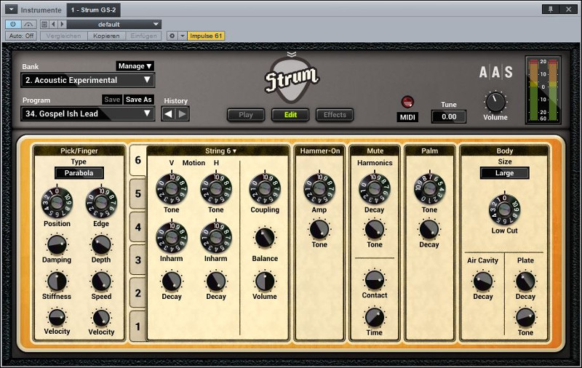
Task: Click the output level meter
Action: 543,90
